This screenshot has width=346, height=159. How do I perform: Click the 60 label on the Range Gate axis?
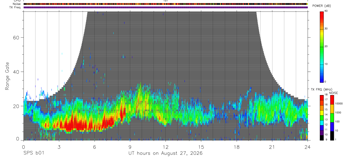click(16, 38)
